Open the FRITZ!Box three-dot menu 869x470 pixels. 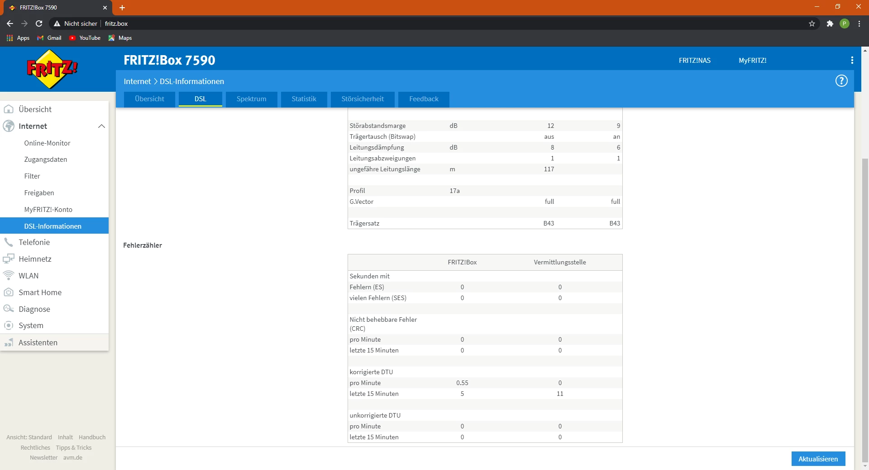(x=852, y=60)
